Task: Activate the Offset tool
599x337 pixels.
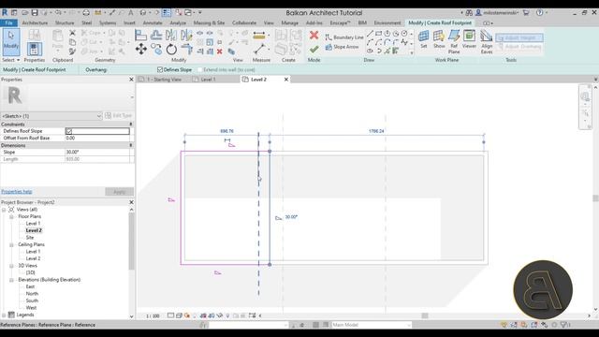Action: point(156,36)
